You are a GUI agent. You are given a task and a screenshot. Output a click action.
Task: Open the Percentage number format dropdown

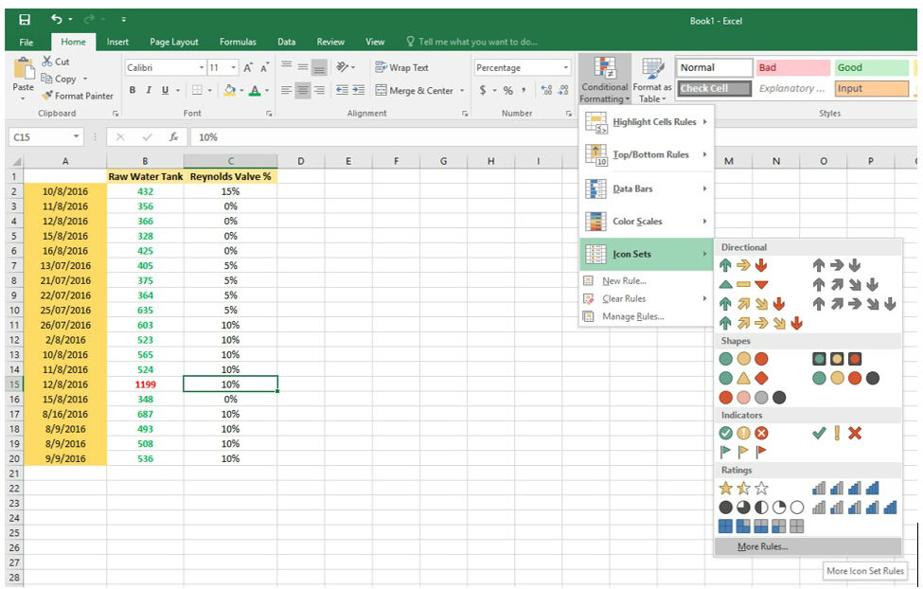pyautogui.click(x=566, y=68)
